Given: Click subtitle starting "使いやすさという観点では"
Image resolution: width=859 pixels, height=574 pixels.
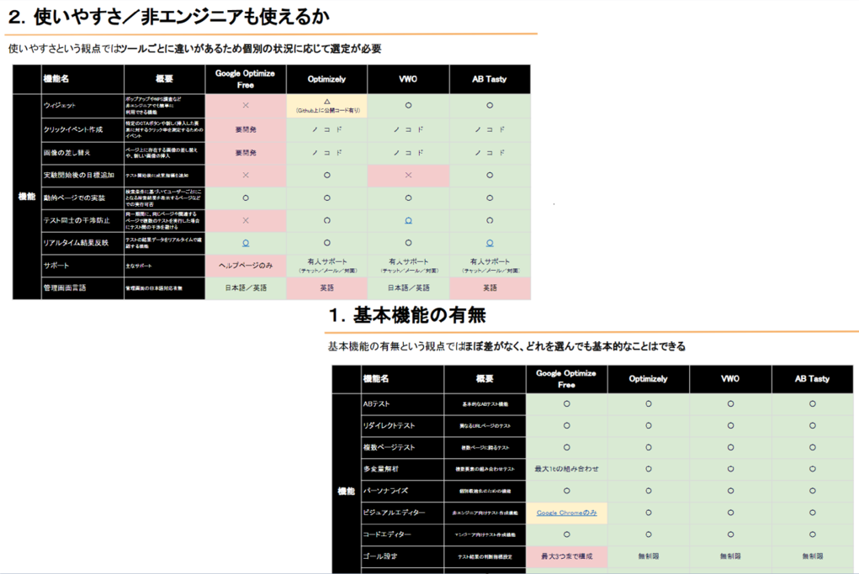Looking at the screenshot, I should pos(194,49).
